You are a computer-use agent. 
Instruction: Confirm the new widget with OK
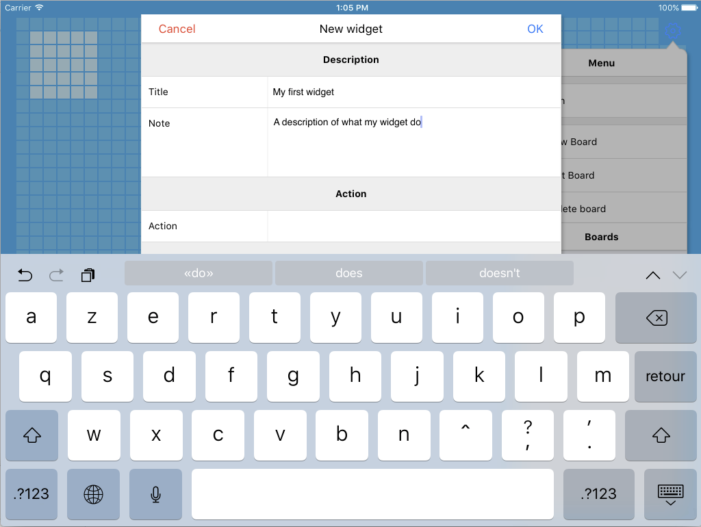535,29
